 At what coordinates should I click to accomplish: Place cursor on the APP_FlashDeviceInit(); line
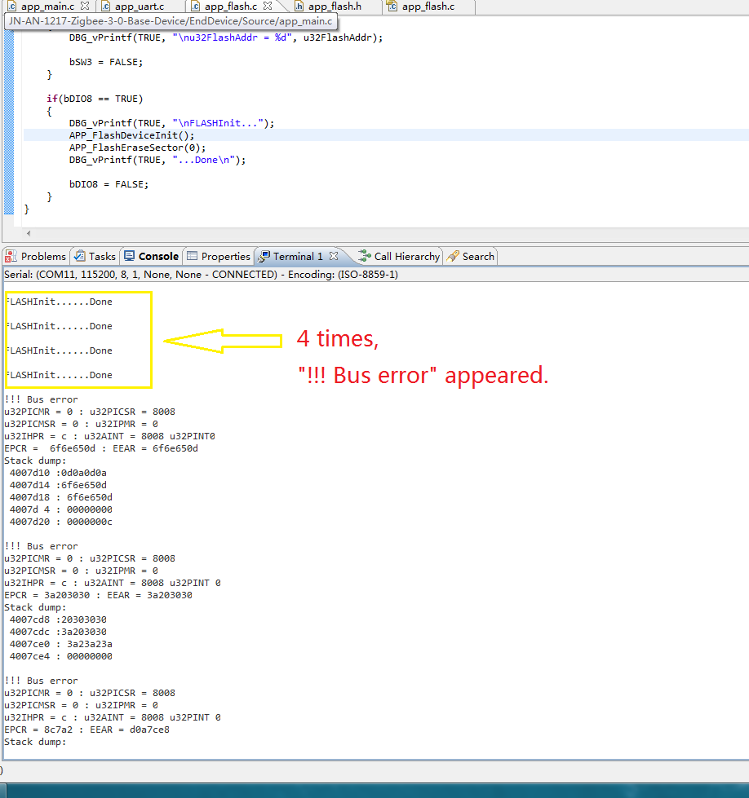(131, 135)
